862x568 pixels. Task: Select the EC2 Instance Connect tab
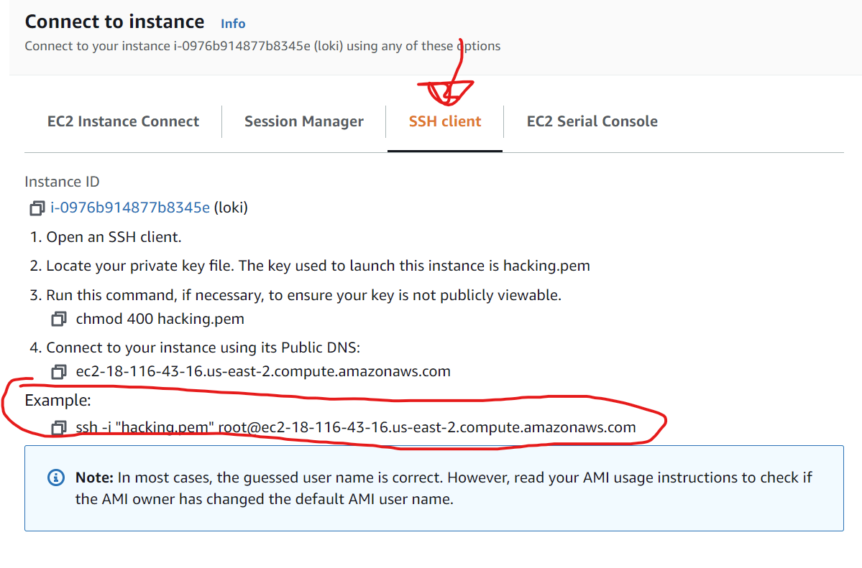(x=122, y=121)
